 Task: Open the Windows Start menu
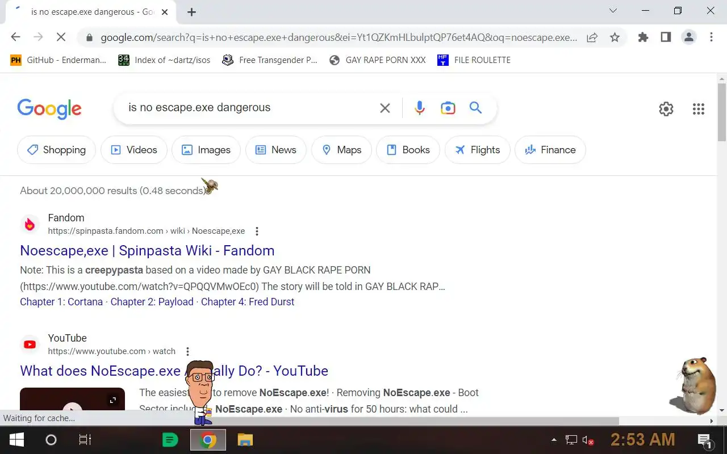[16, 440]
